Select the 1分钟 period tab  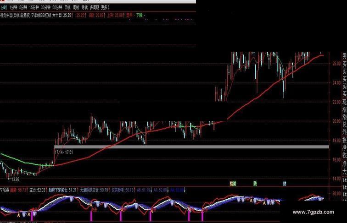(x=13, y=7)
